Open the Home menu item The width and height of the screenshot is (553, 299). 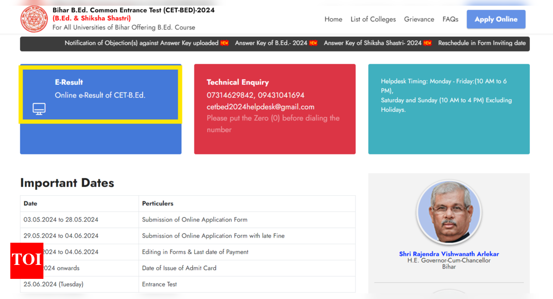tap(333, 19)
